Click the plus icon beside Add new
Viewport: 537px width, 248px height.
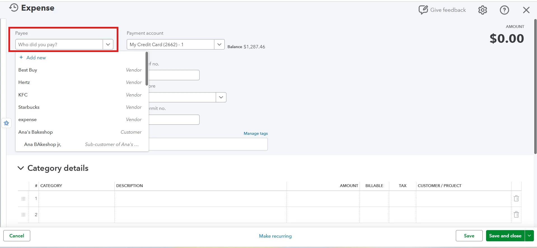point(21,57)
